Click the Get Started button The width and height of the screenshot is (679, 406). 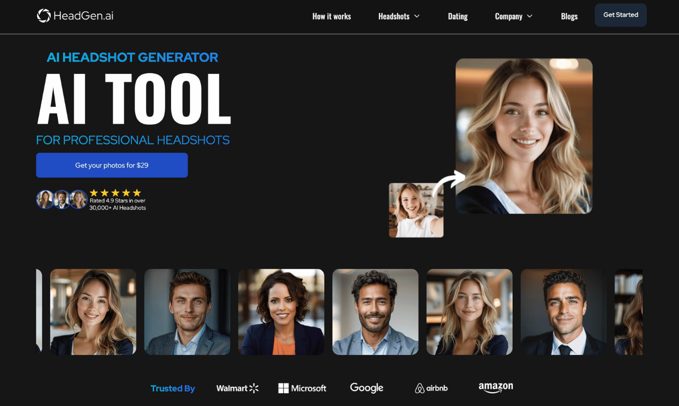(x=621, y=15)
